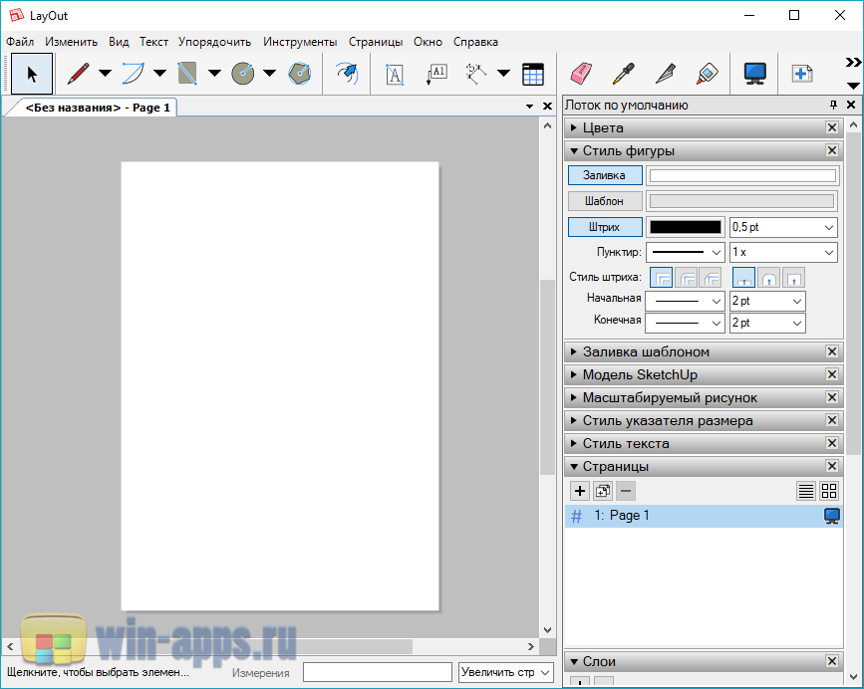The height and width of the screenshot is (689, 864).
Task: Open the stroke width 0,5 pt dropdown
Action: coord(782,227)
